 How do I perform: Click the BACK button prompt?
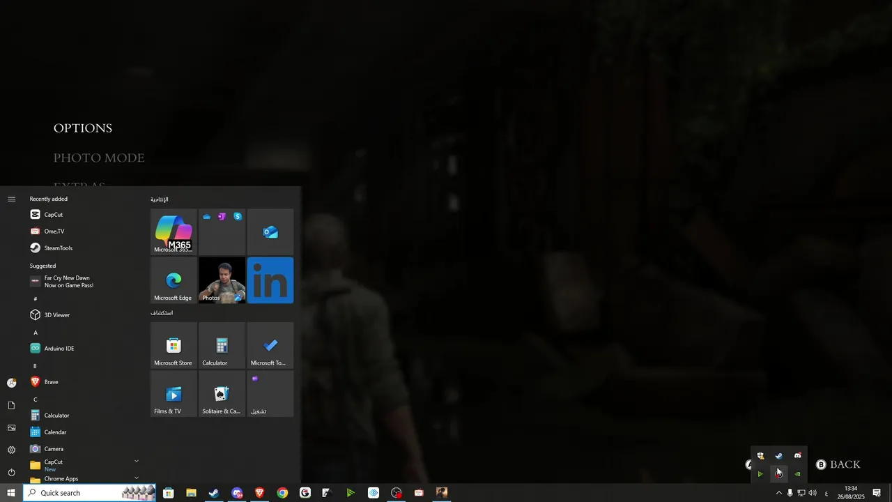coord(838,464)
